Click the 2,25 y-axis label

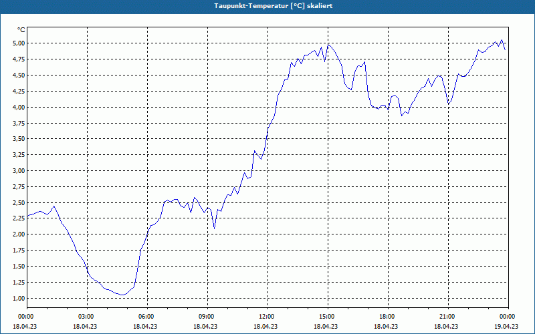pos(19,219)
